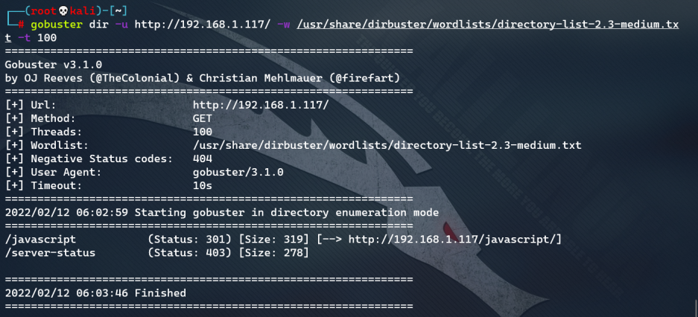Click the terminal scrollbar at the right edge
Image resolution: width=698 pixels, height=317 pixels.
pos(696,307)
